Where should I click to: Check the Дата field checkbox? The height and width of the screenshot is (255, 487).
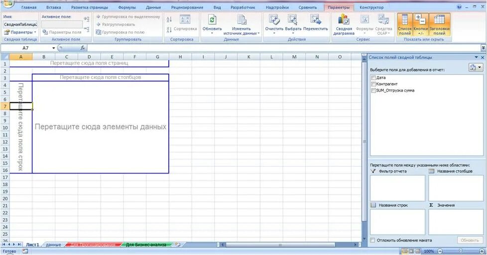point(373,78)
